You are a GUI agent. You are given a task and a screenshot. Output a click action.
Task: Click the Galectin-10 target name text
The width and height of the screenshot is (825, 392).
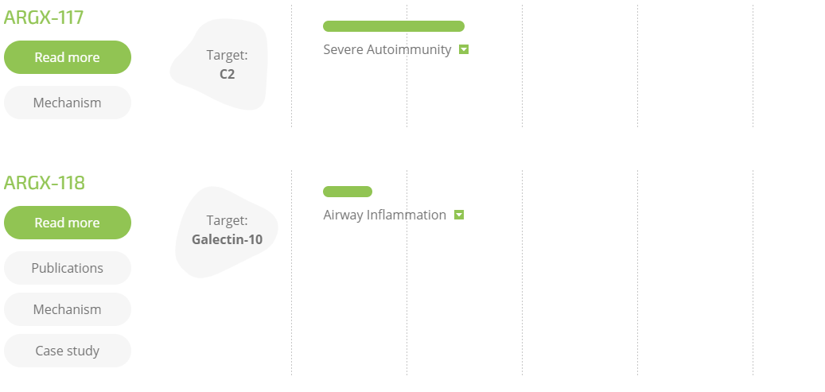click(x=227, y=239)
